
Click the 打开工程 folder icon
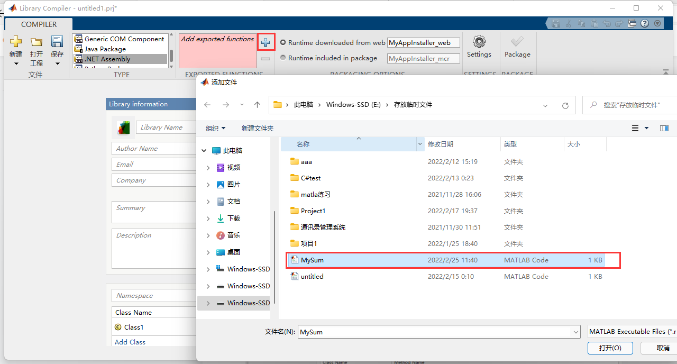pyautogui.click(x=36, y=41)
